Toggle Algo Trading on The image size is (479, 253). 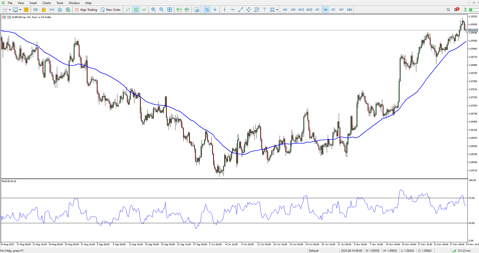pos(86,10)
